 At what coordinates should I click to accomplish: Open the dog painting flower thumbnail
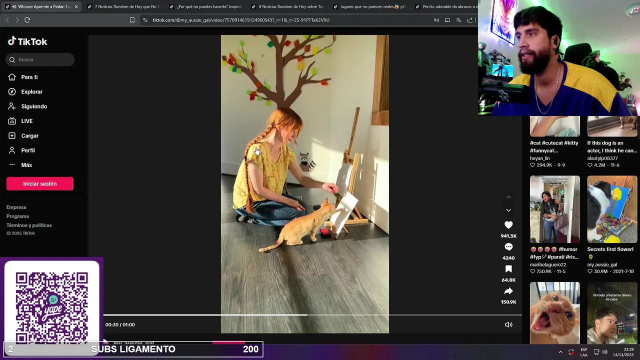612,209
